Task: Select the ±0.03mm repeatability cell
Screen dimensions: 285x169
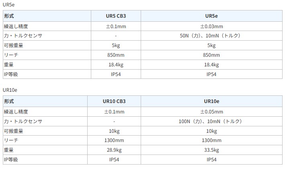Action: pos(211,26)
